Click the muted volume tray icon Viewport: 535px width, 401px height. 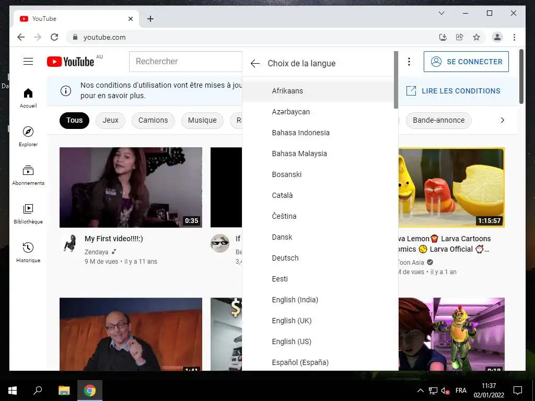[445, 391]
